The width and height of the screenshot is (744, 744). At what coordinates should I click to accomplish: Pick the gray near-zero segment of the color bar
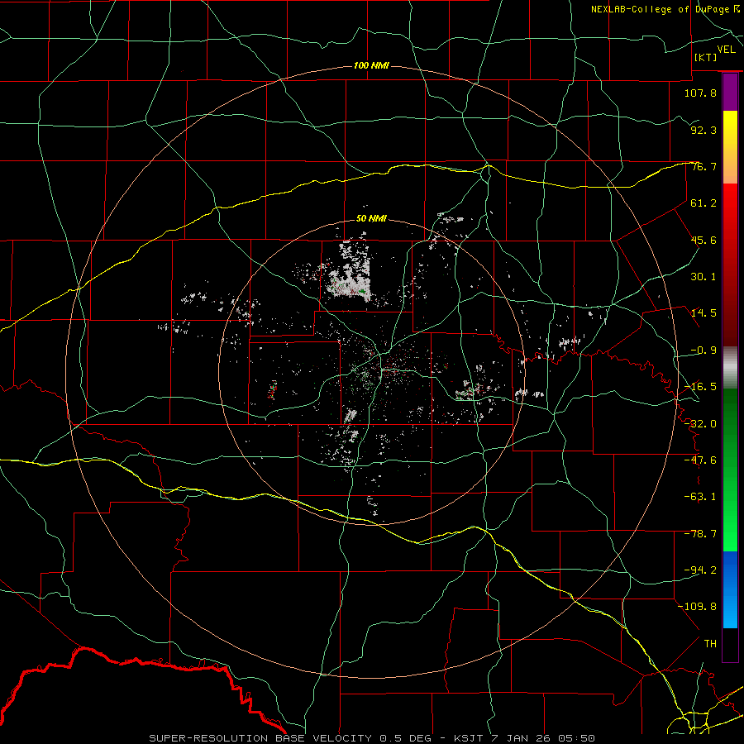[x=730, y=368]
